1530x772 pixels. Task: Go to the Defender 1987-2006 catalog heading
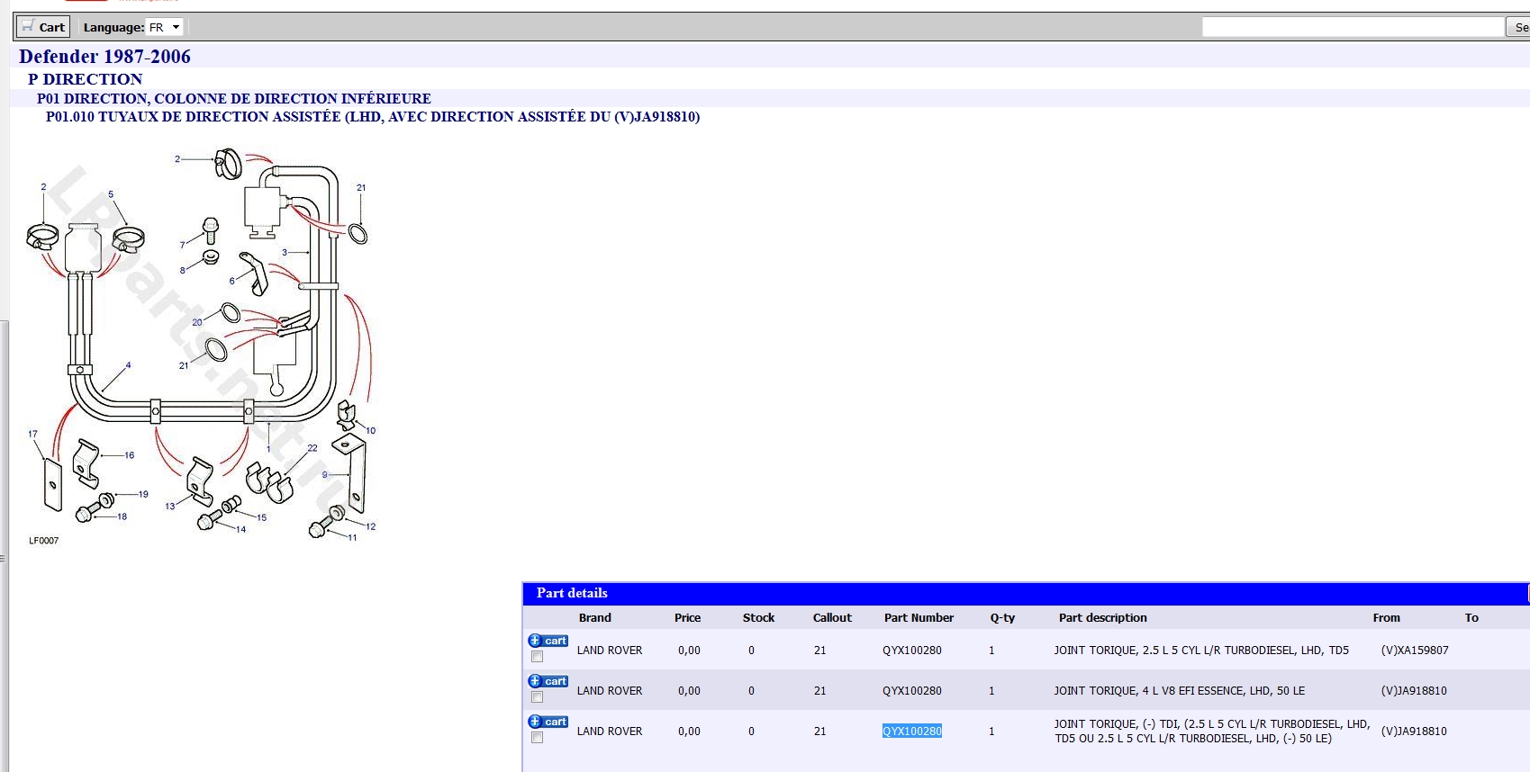click(104, 57)
